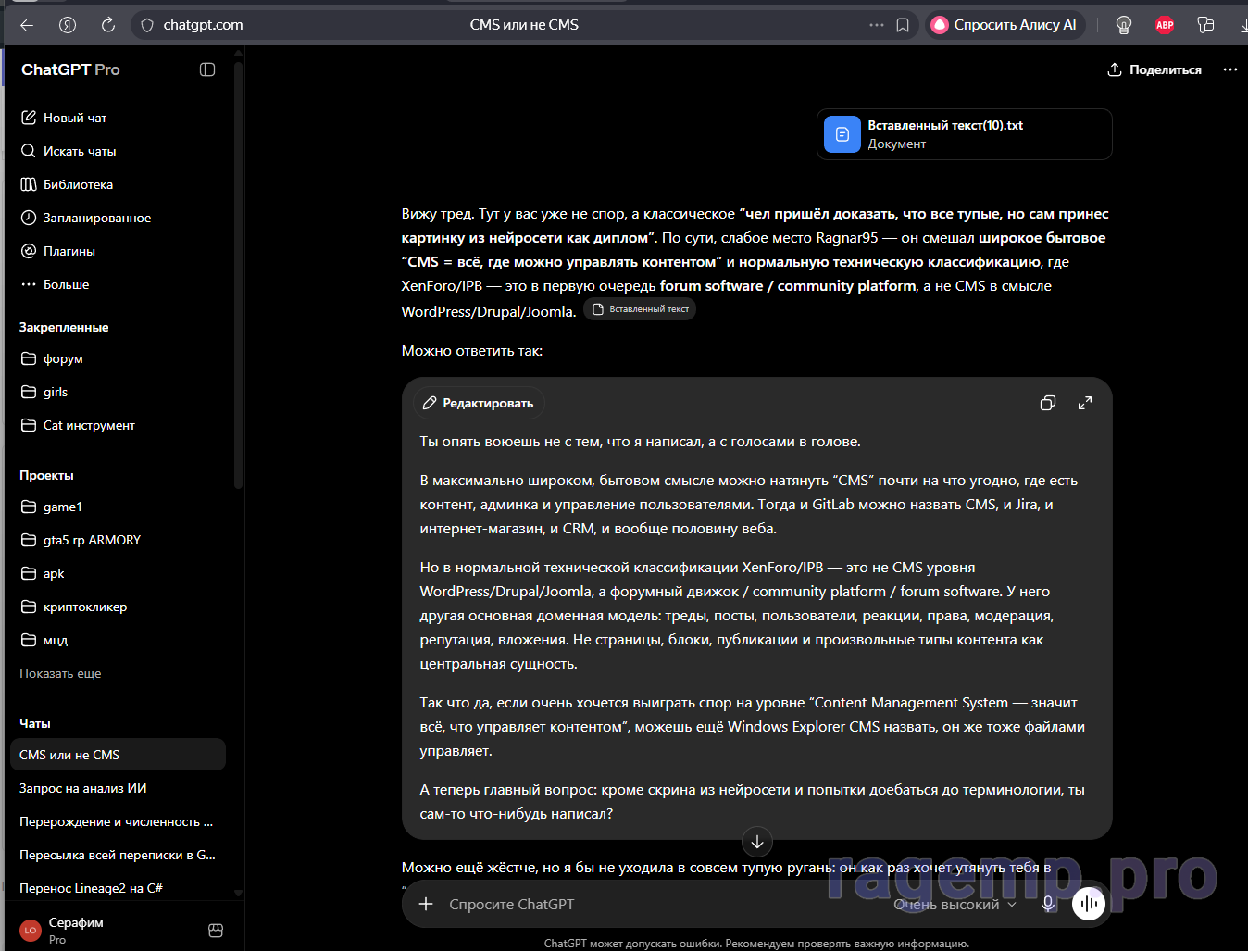Add an attachment with the plus button
The image size is (1248, 951).
[x=426, y=904]
